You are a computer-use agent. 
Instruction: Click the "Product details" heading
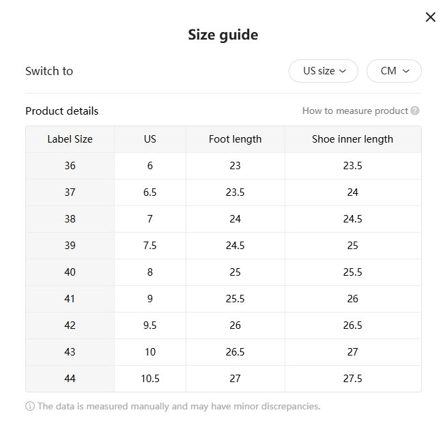coord(62,111)
